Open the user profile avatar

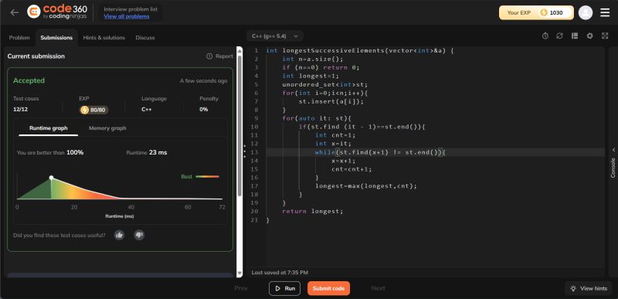[x=586, y=12]
